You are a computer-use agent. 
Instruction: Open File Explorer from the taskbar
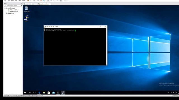pos(44,92)
